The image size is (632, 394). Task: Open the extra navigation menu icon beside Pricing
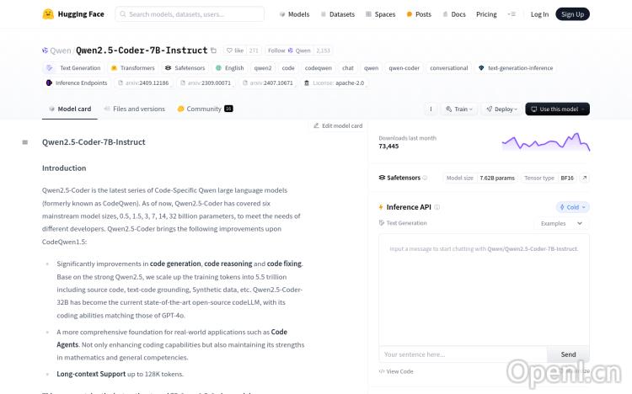[x=511, y=14]
